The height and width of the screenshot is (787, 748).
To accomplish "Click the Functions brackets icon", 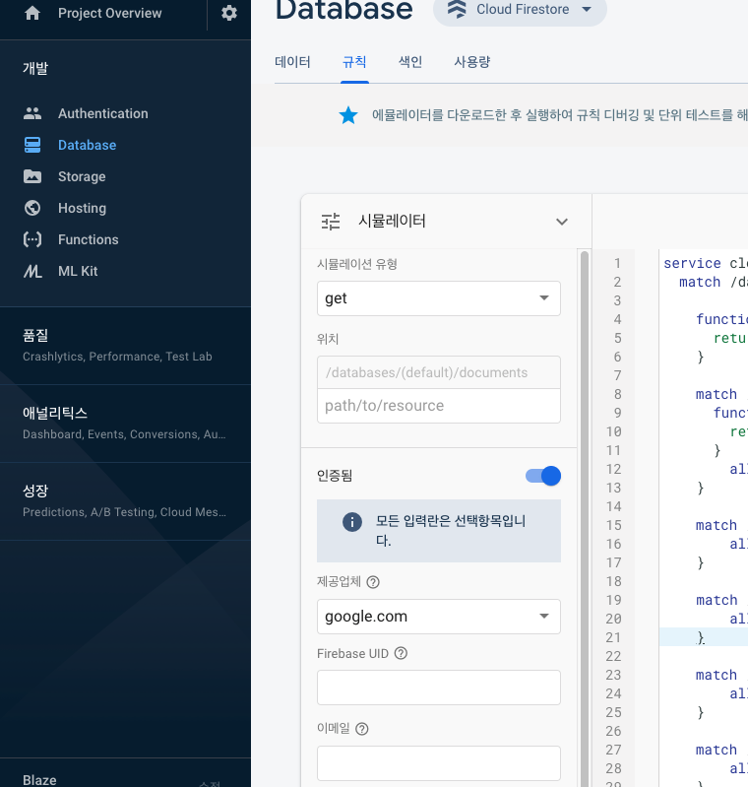I will (x=32, y=239).
